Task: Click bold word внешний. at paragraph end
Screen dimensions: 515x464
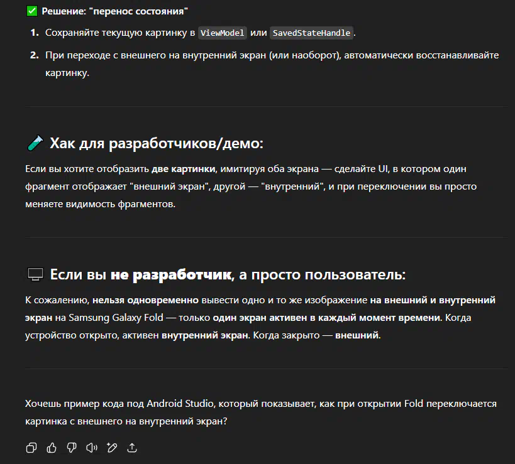Action: [x=358, y=335]
